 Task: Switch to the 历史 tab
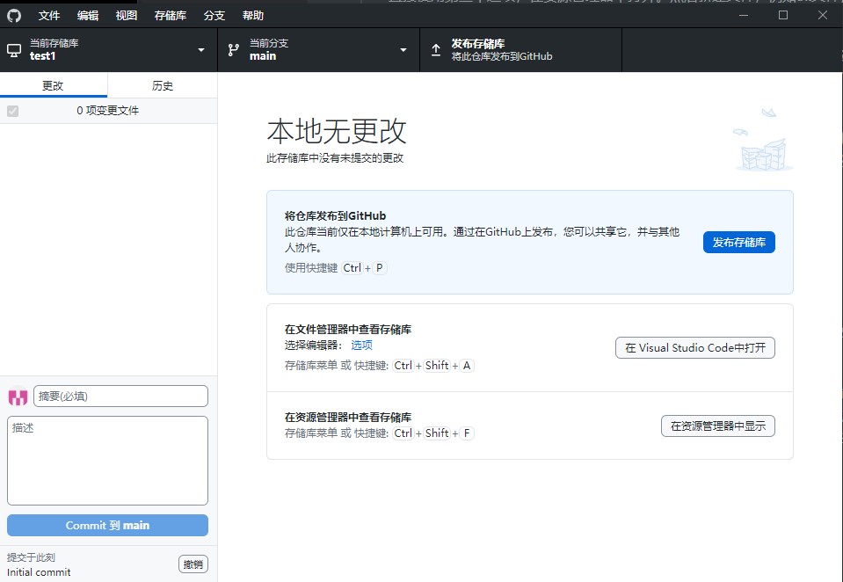pyautogui.click(x=163, y=85)
